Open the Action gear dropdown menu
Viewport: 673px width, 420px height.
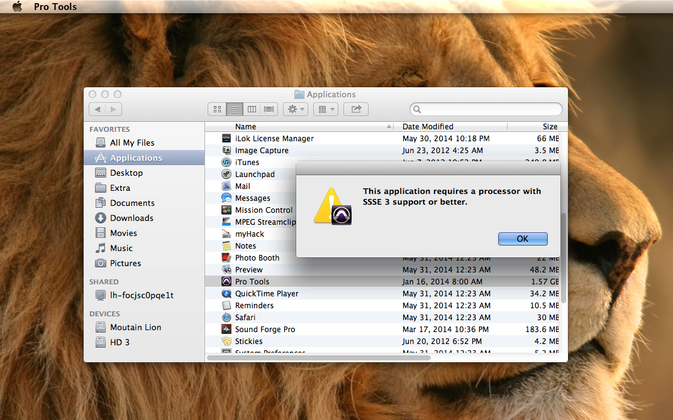point(295,109)
